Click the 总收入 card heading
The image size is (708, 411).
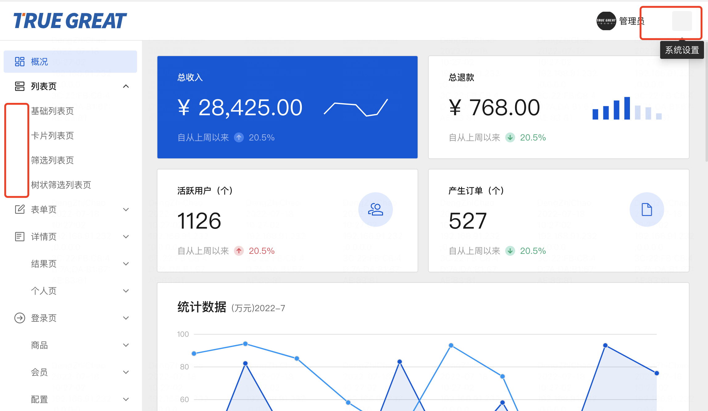190,77
